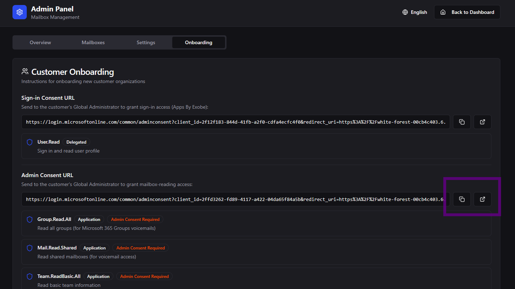
Task: Copy the Sign-in Consent URL
Action: coord(462,122)
